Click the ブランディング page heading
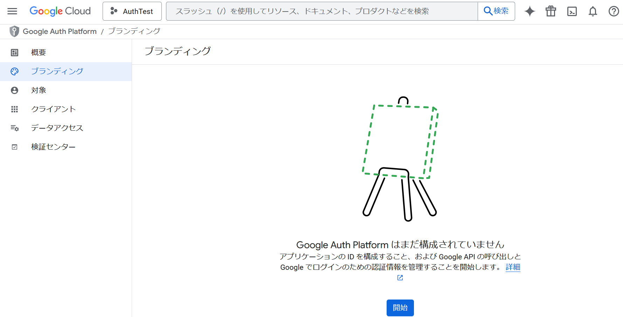The image size is (623, 317). [x=178, y=51]
